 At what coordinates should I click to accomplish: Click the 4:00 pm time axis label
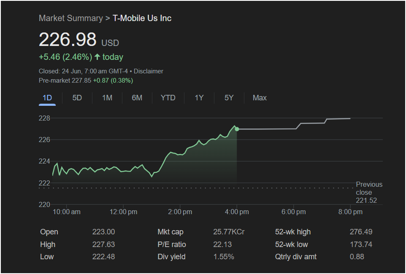237,212
